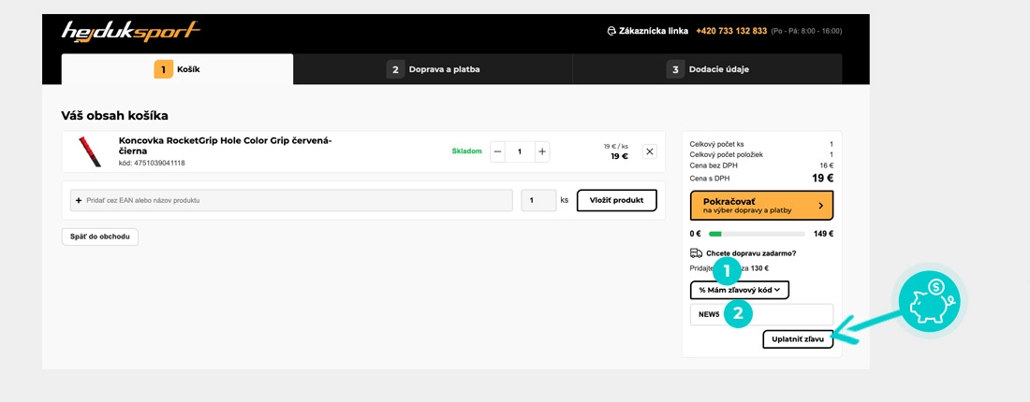The width and height of the screenshot is (1030, 402).
Task: Apply discount with Uplatniť zľavu
Action: 798,339
